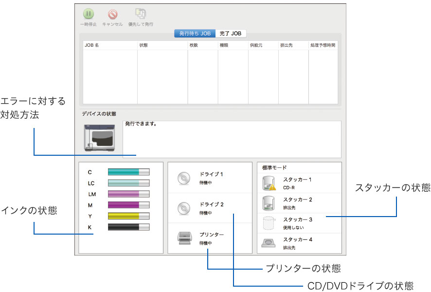This screenshot has height=292, width=431.
Task: Click the スタッカー 1 warning stacker icon
Action: click(269, 183)
